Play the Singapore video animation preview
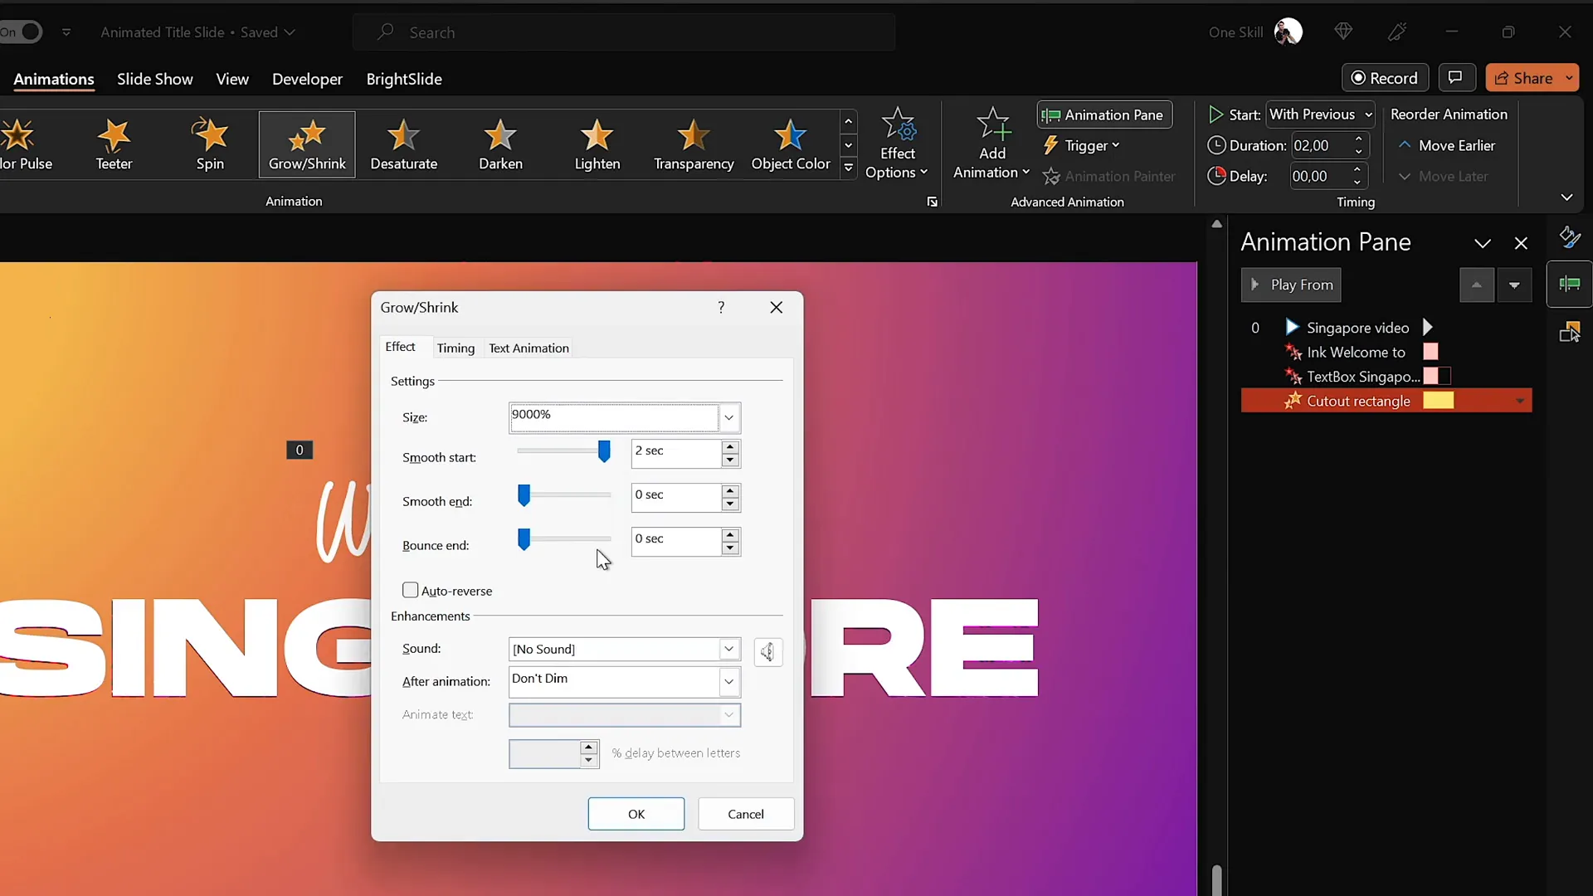Image resolution: width=1593 pixels, height=896 pixels. (x=1429, y=327)
